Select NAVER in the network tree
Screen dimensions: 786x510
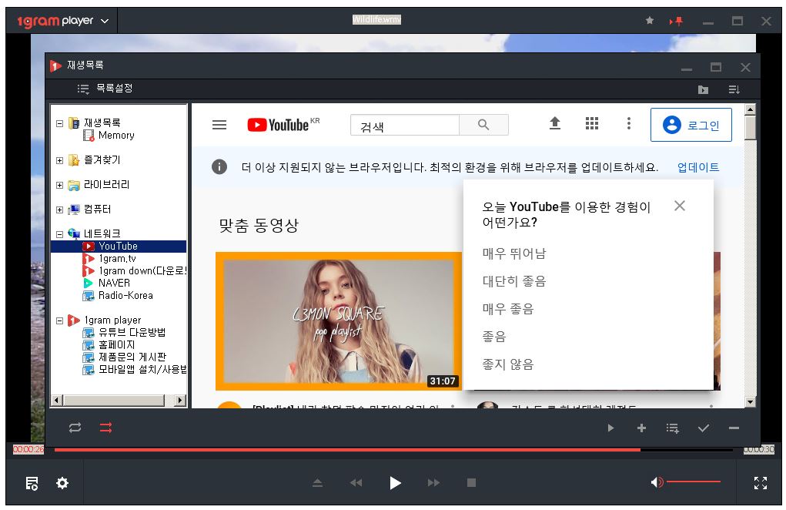[114, 284]
